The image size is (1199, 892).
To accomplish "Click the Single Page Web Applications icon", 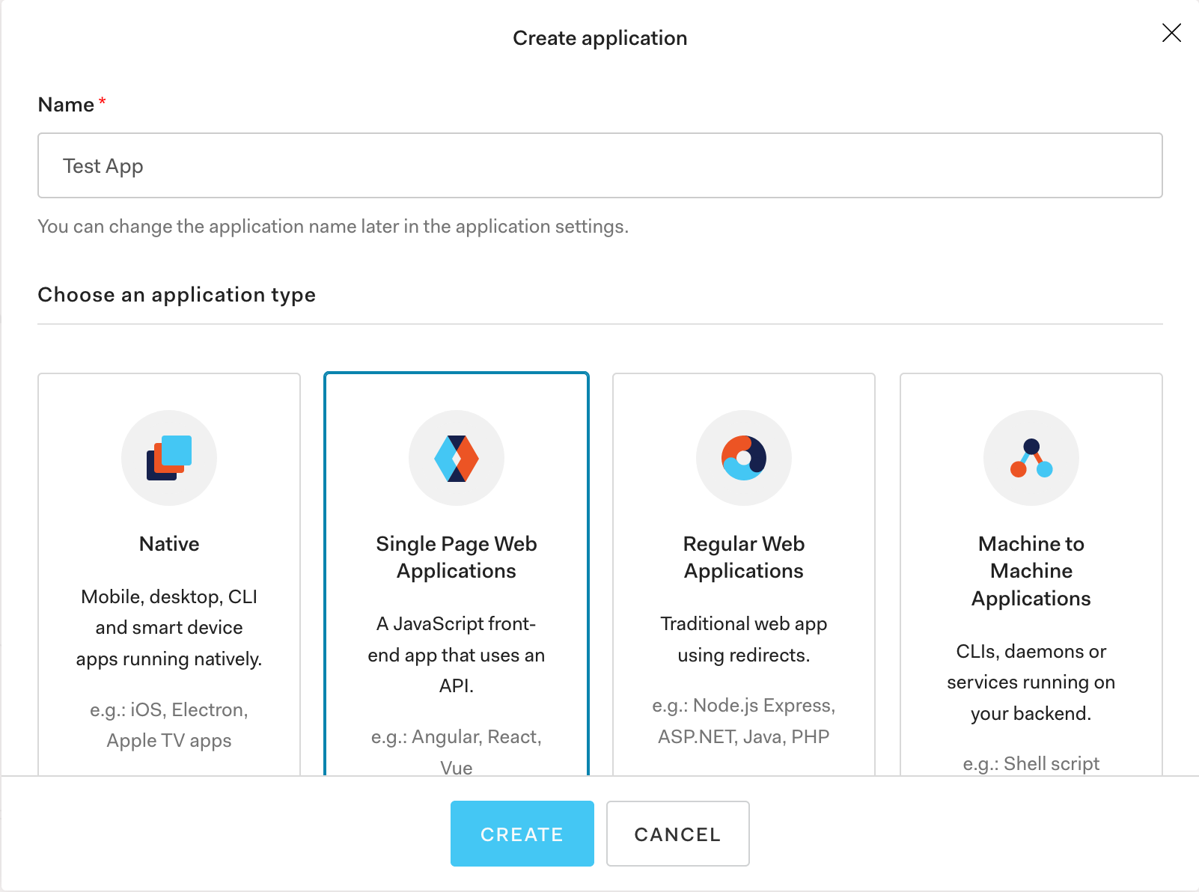I will click(x=457, y=458).
